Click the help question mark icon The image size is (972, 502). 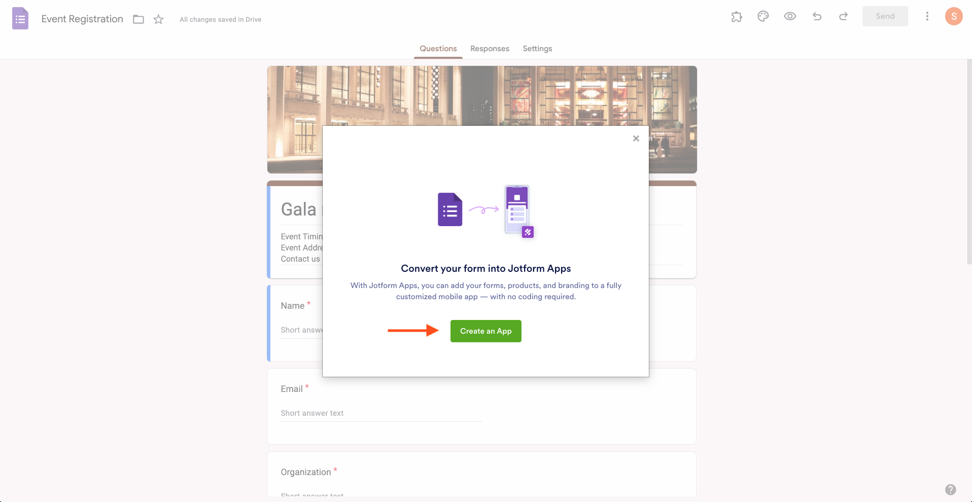(x=951, y=489)
